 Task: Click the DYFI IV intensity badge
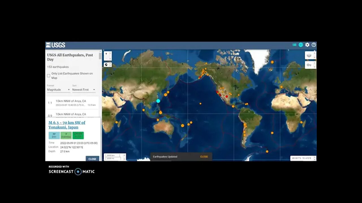tap(54, 135)
